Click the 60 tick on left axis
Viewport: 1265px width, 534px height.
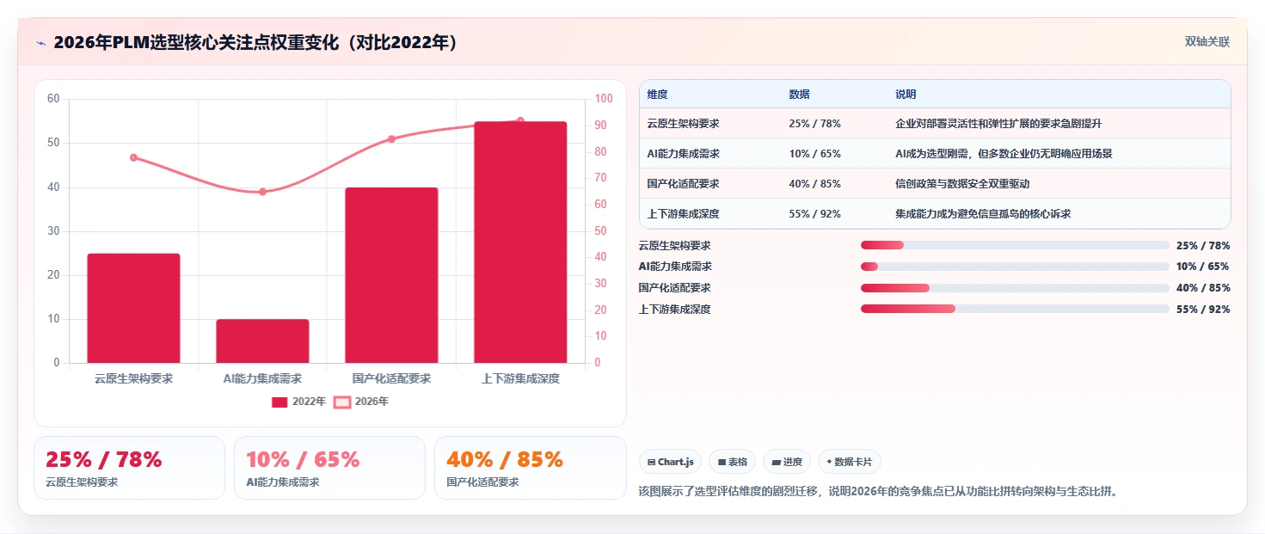[53, 99]
